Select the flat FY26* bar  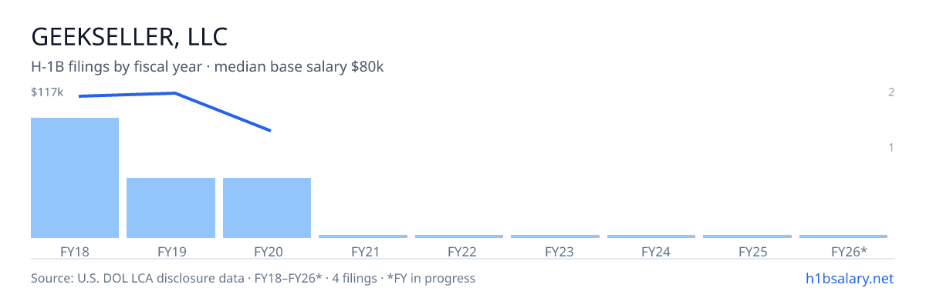pyautogui.click(x=843, y=236)
